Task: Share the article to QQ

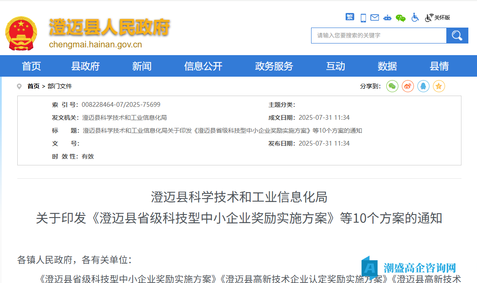Action: pyautogui.click(x=423, y=86)
